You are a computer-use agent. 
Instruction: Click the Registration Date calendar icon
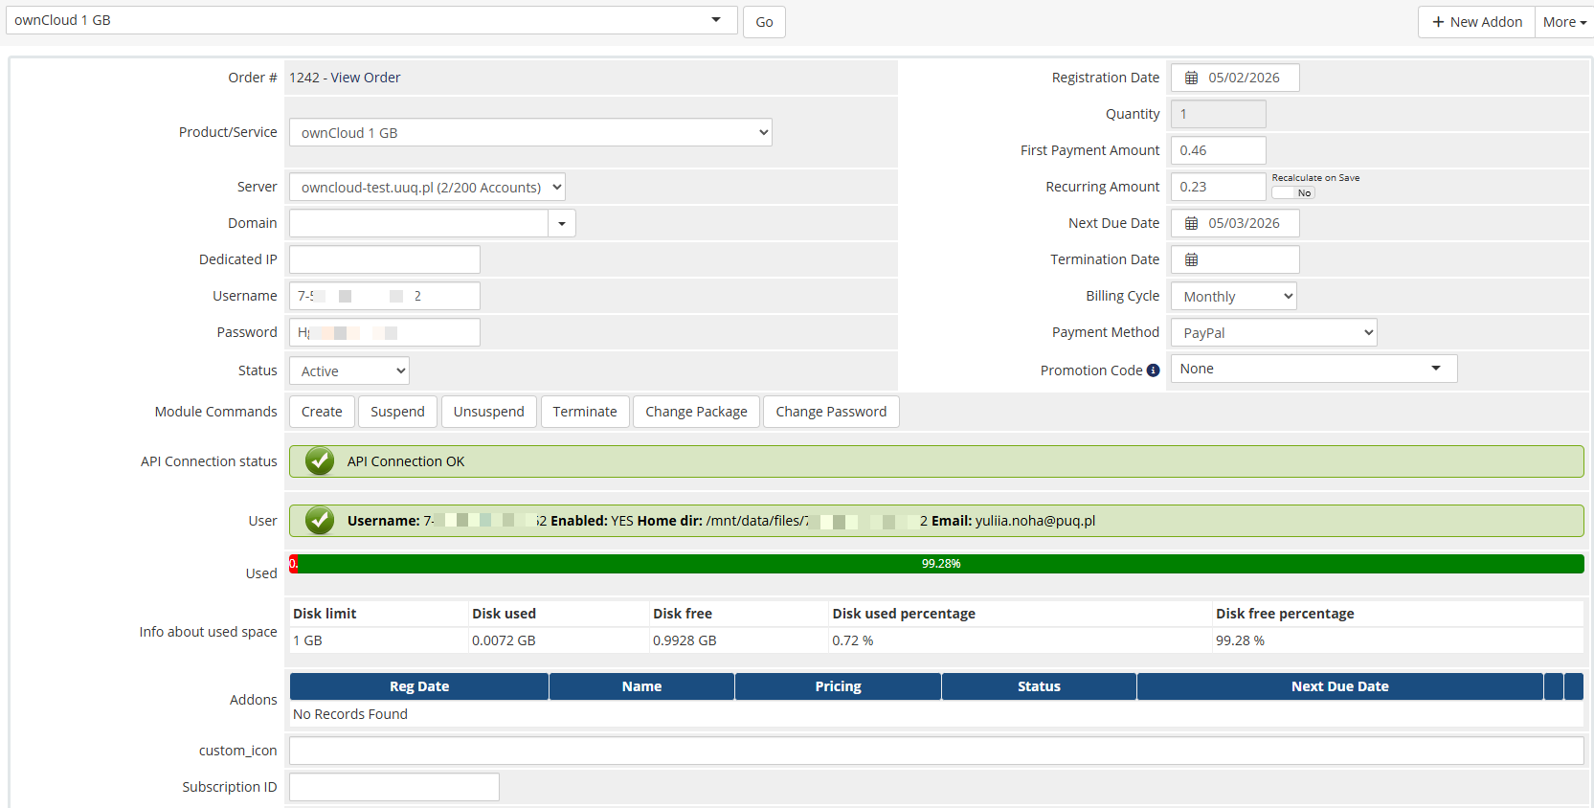[1191, 78]
